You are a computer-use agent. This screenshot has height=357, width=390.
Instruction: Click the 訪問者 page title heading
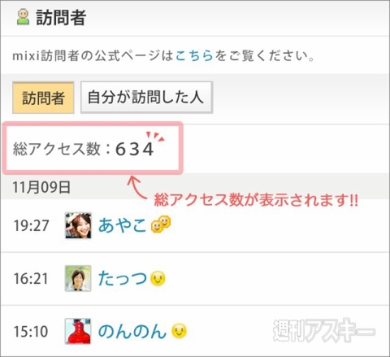61,17
